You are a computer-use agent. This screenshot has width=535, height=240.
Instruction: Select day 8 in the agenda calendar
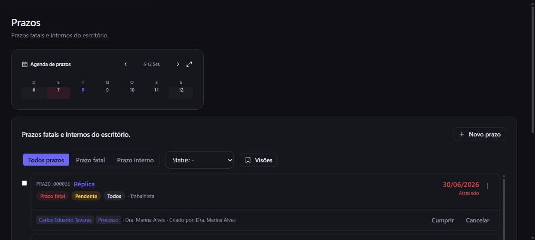pos(83,90)
